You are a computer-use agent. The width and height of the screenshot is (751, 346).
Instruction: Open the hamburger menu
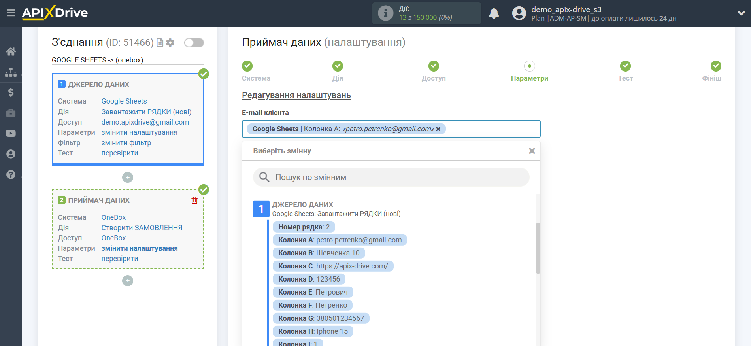[x=11, y=13]
